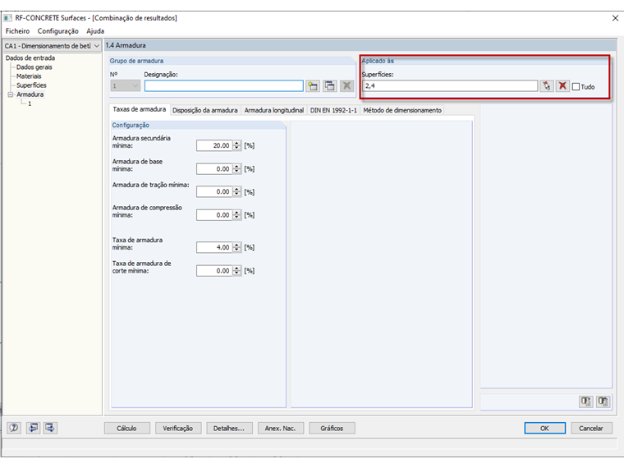This screenshot has height=468, width=624.
Task: Click the Detalhes... button
Action: (x=229, y=429)
